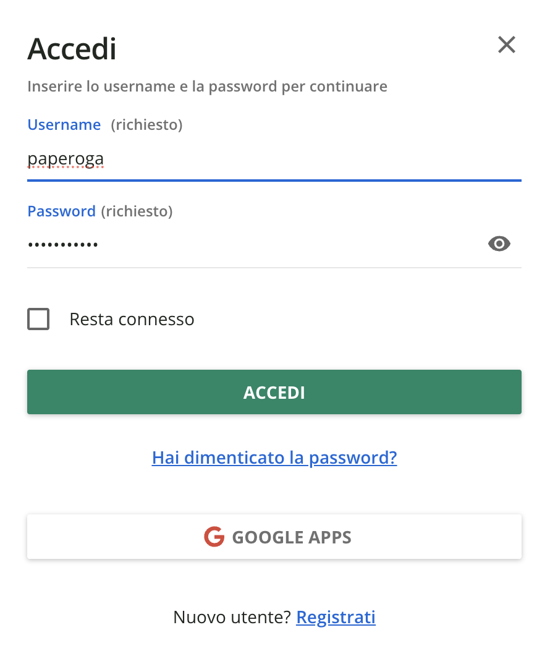Click the Nuovo utente? text
This screenshot has width=550, height=664.
(232, 617)
